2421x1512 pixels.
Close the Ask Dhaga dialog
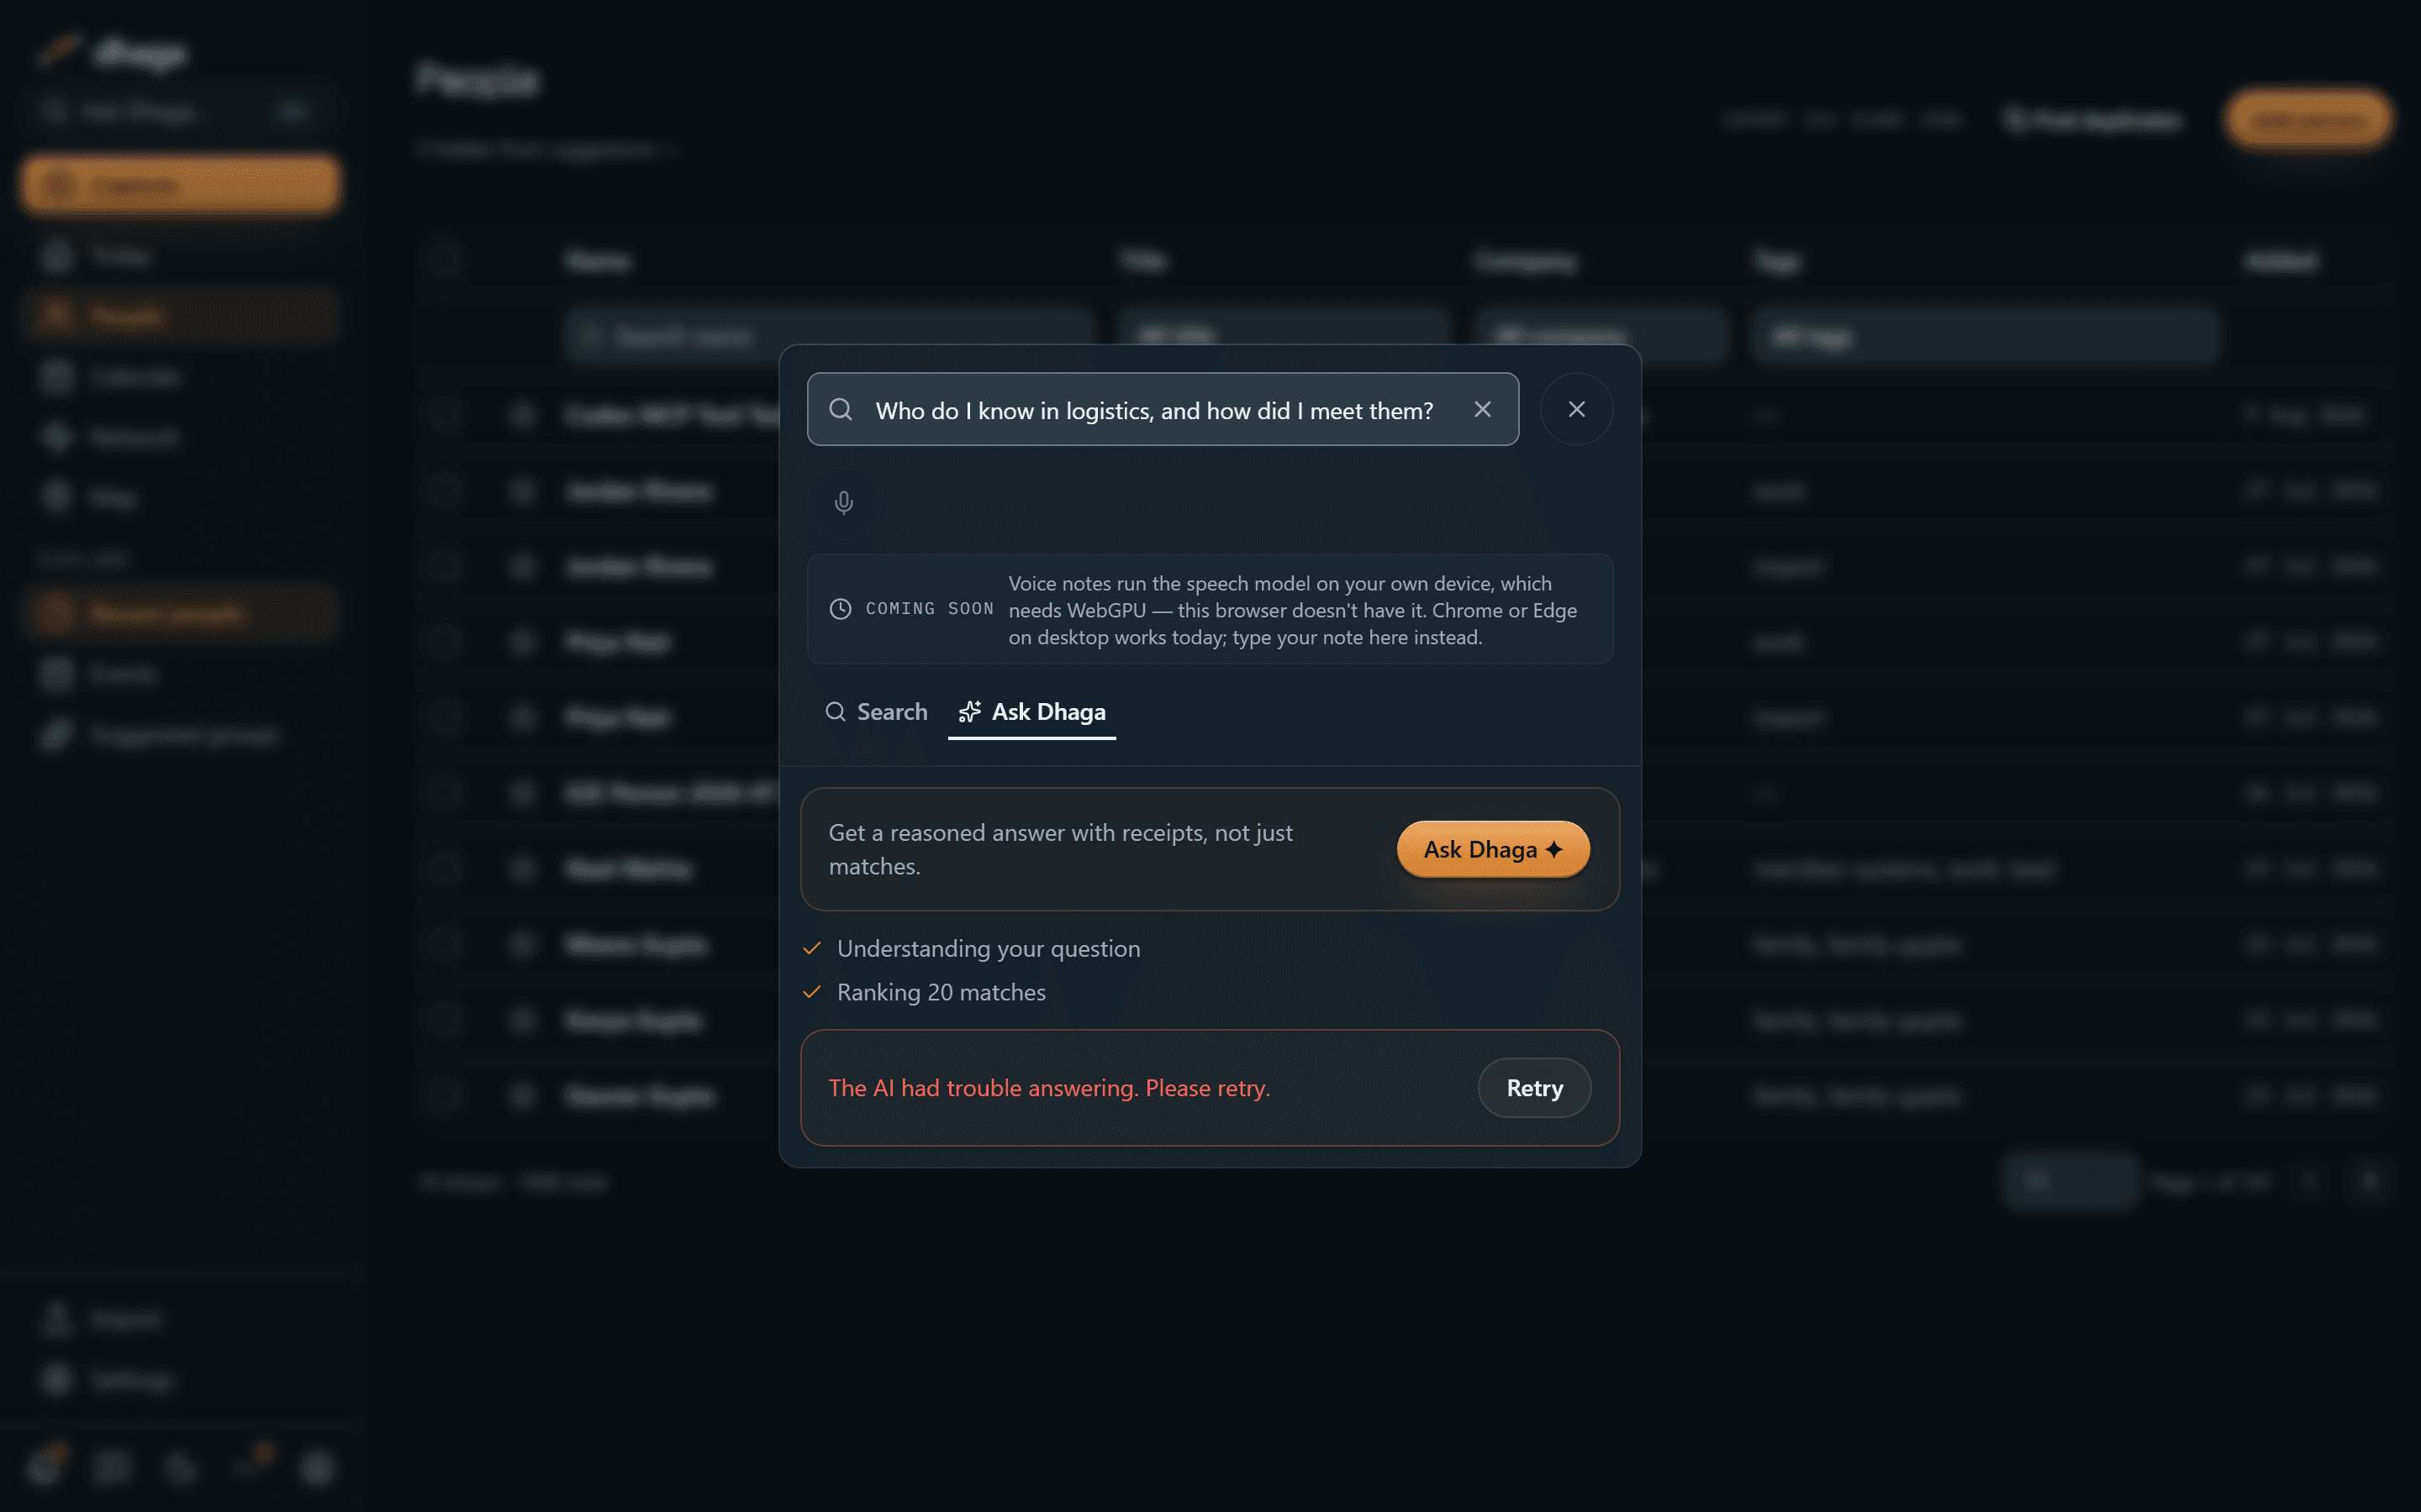pyautogui.click(x=1577, y=409)
